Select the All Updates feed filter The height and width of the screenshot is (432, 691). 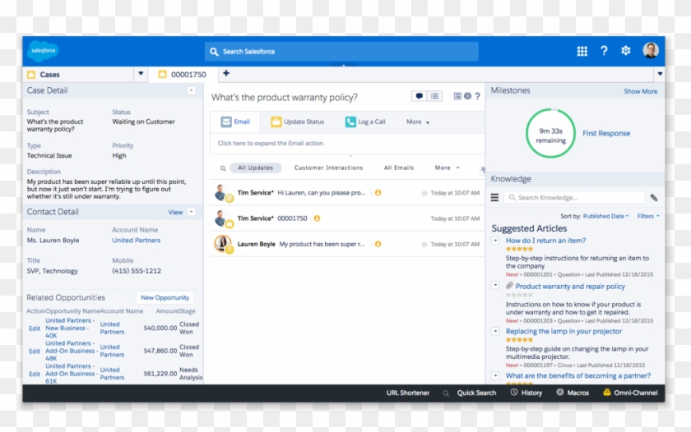pos(256,168)
